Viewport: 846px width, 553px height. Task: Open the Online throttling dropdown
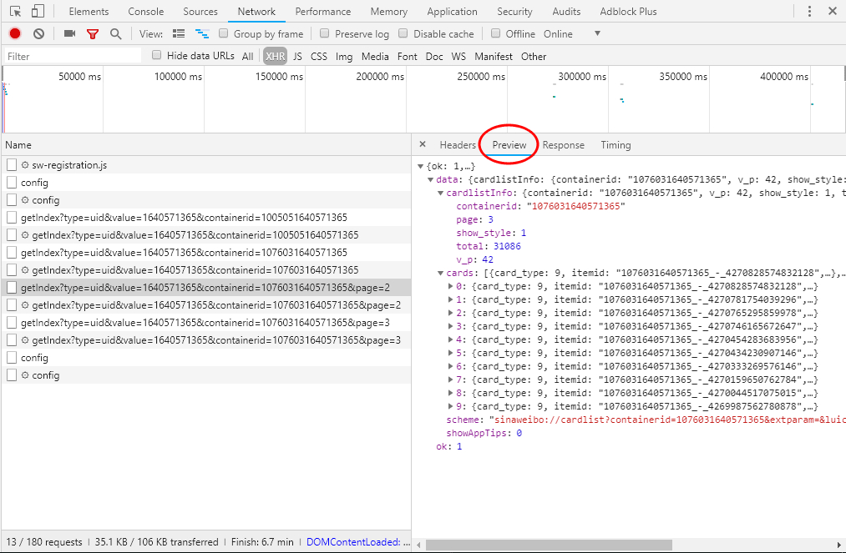[x=596, y=34]
